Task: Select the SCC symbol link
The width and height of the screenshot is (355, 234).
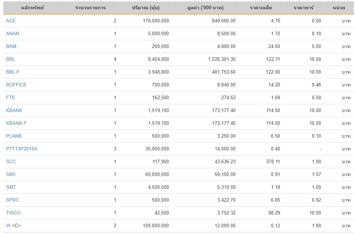Action: tap(11, 161)
